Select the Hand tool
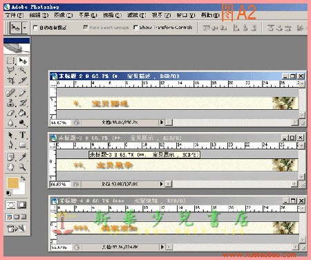Screen dimensions: 311x260 coord(10,167)
